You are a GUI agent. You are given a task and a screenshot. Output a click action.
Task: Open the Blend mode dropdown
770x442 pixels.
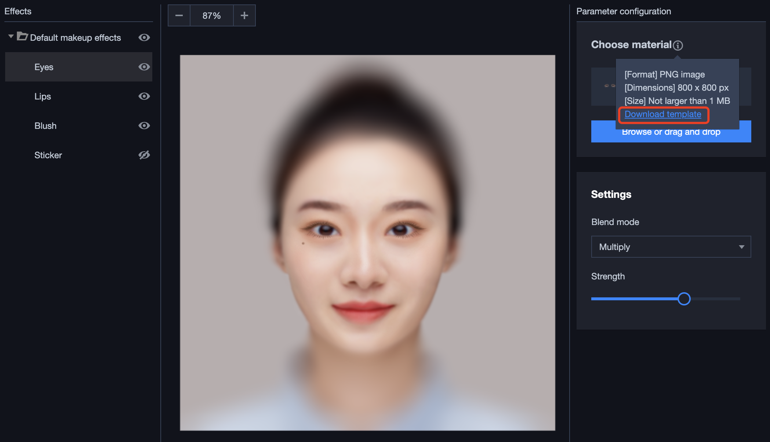tap(671, 247)
